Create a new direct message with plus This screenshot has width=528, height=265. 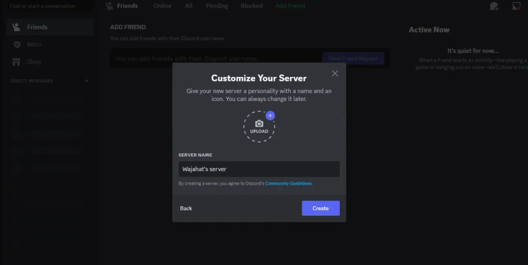coord(87,81)
